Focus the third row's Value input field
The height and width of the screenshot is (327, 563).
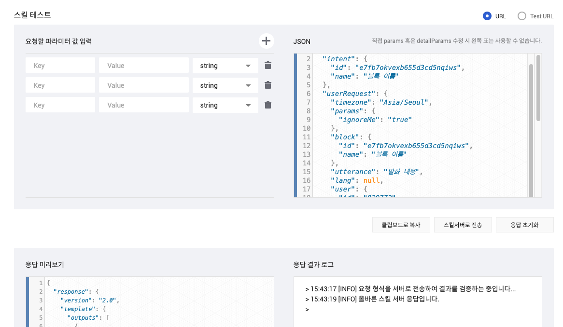[143, 105]
